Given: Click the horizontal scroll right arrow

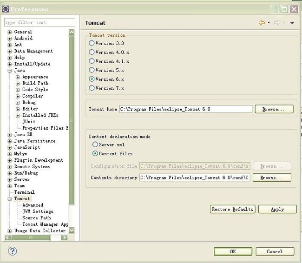Looking at the screenshot, I should [64, 237].
